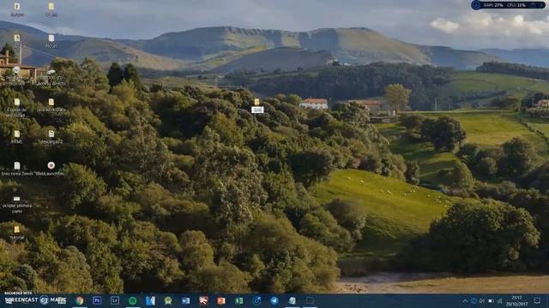Select the Copias de seguridad folder
Image resolution: width=549 pixels, height=308 pixels.
click(x=17, y=107)
